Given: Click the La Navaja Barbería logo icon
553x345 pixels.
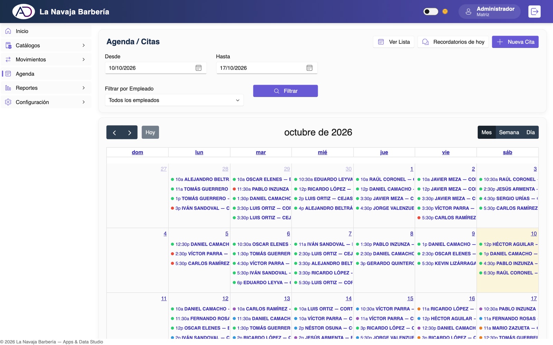Looking at the screenshot, I should tap(24, 11).
